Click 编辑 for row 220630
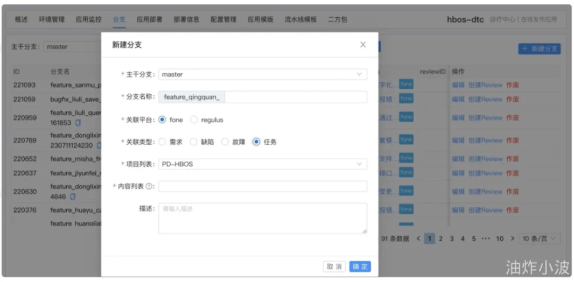Image resolution: width=574 pixels, height=282 pixels. pyautogui.click(x=458, y=192)
